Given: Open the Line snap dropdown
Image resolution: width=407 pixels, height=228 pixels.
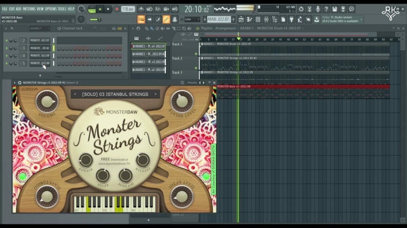Looking at the screenshot, I should click(x=192, y=20).
